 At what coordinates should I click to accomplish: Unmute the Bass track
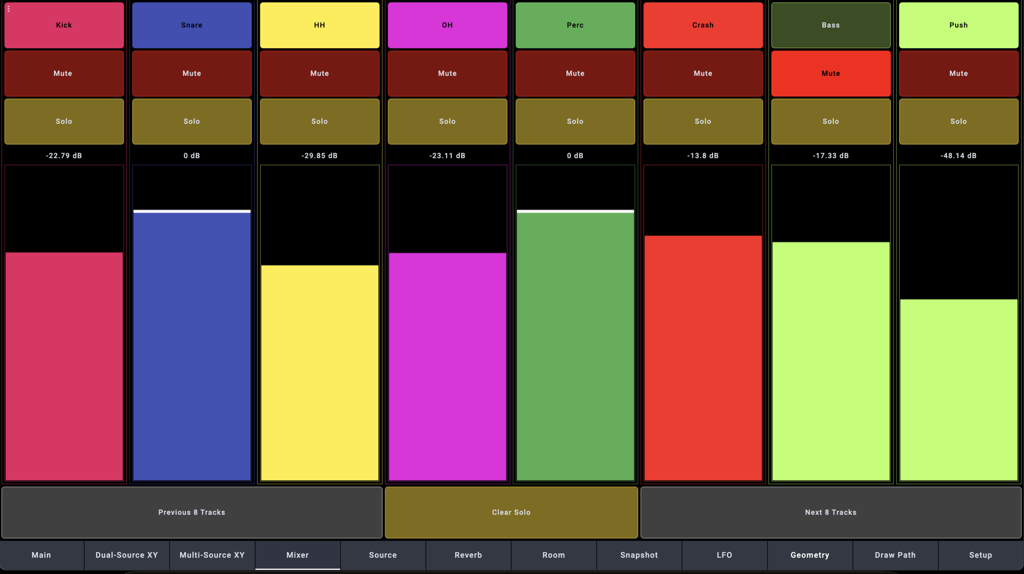pos(830,73)
